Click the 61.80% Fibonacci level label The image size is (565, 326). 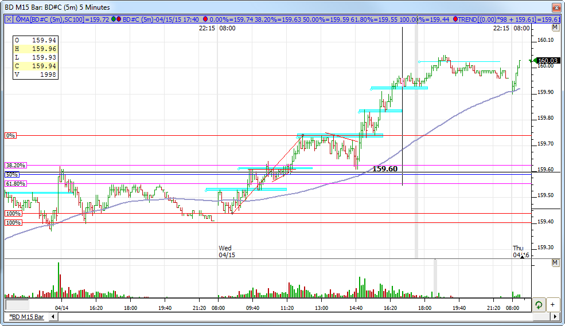[16, 184]
